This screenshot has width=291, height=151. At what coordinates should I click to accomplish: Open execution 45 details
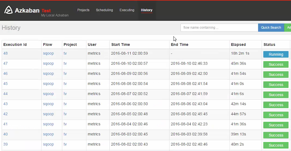pos(5,84)
